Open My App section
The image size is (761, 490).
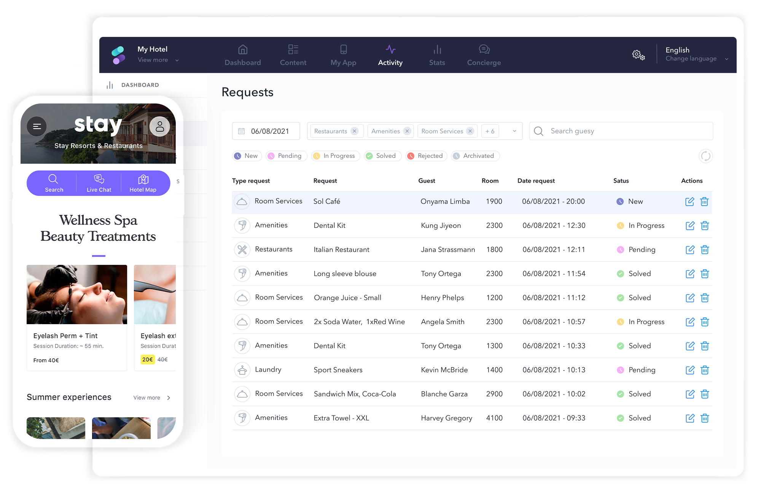tap(343, 55)
